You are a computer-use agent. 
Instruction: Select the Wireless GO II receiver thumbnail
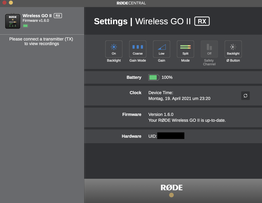coord(13,21)
